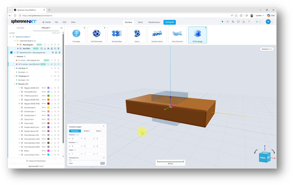Delete the DF Envelope mesh row
293x185 pixels.
58,64
